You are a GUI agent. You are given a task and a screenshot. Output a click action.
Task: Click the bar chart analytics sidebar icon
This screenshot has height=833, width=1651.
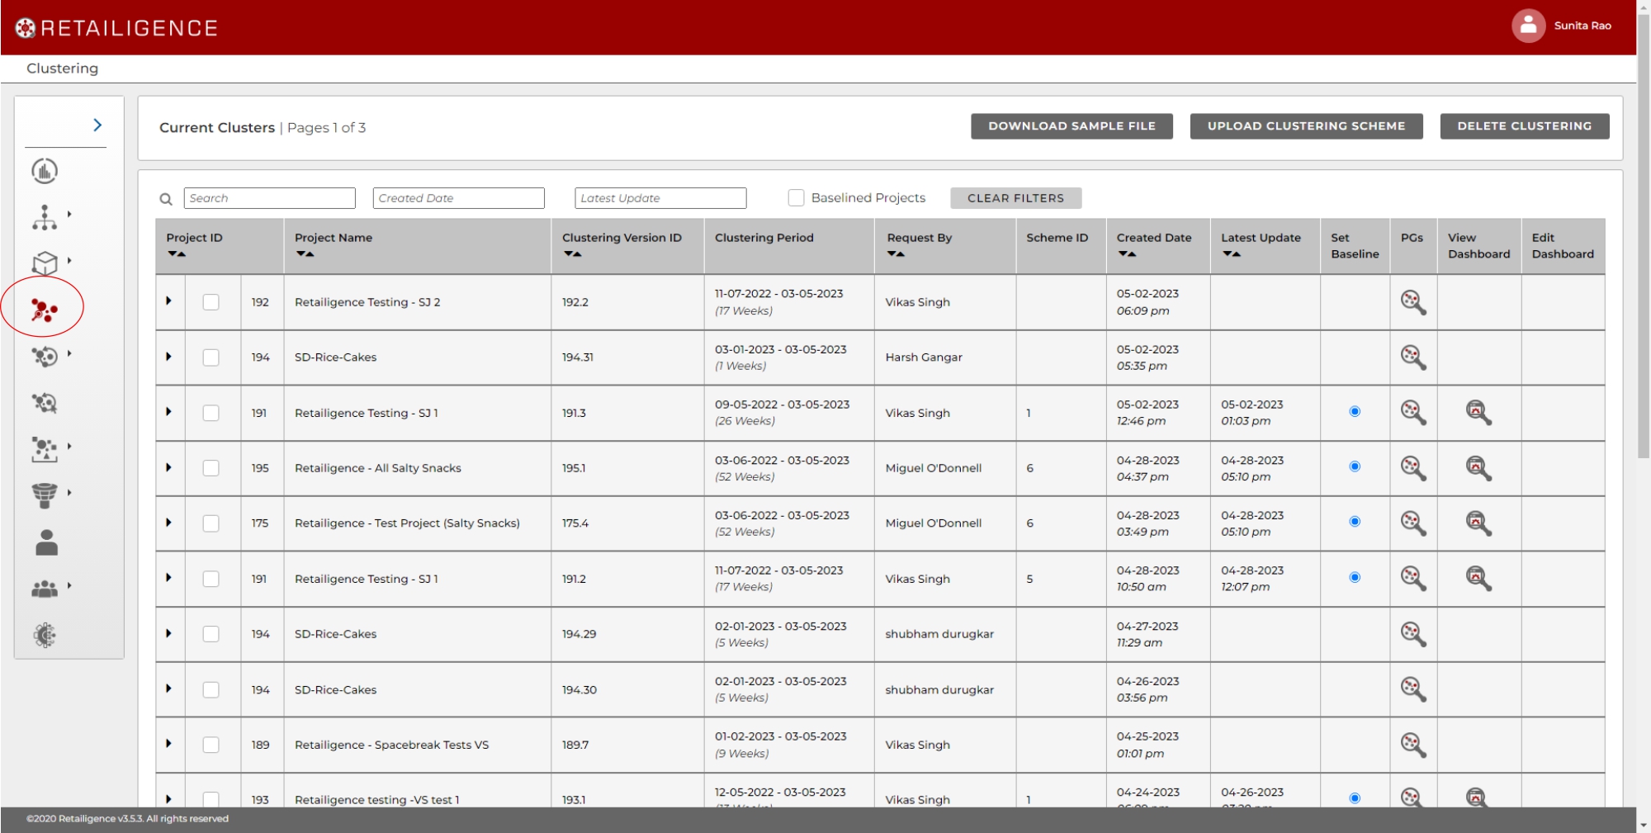(45, 171)
